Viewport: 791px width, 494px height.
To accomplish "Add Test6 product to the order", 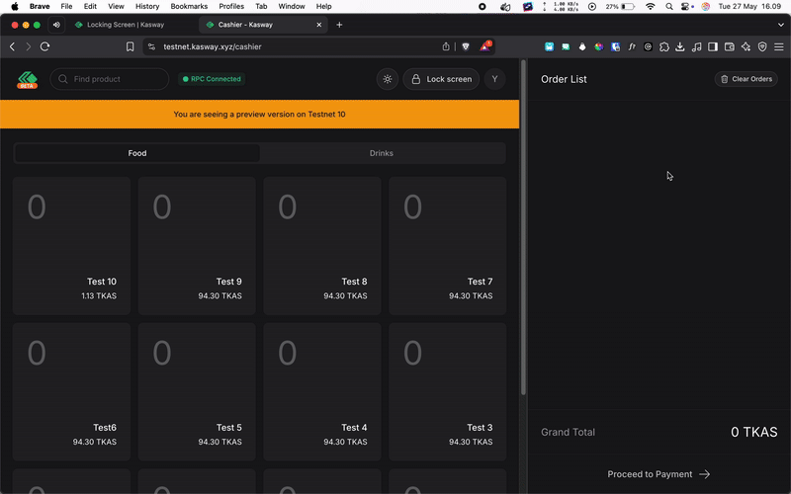I will tap(71, 392).
